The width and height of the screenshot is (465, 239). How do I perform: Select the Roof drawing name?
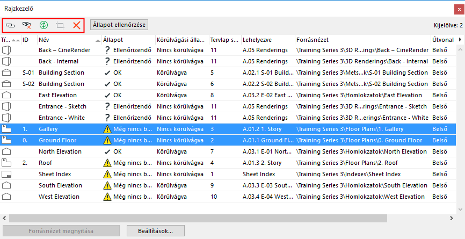[x=45, y=163]
